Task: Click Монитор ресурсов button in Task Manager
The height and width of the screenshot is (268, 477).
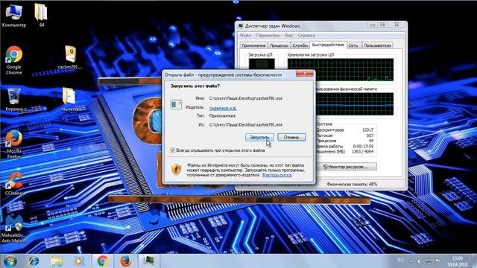Action: [x=347, y=167]
